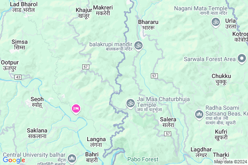
Task: Open the Google logo link
Action: point(14,160)
